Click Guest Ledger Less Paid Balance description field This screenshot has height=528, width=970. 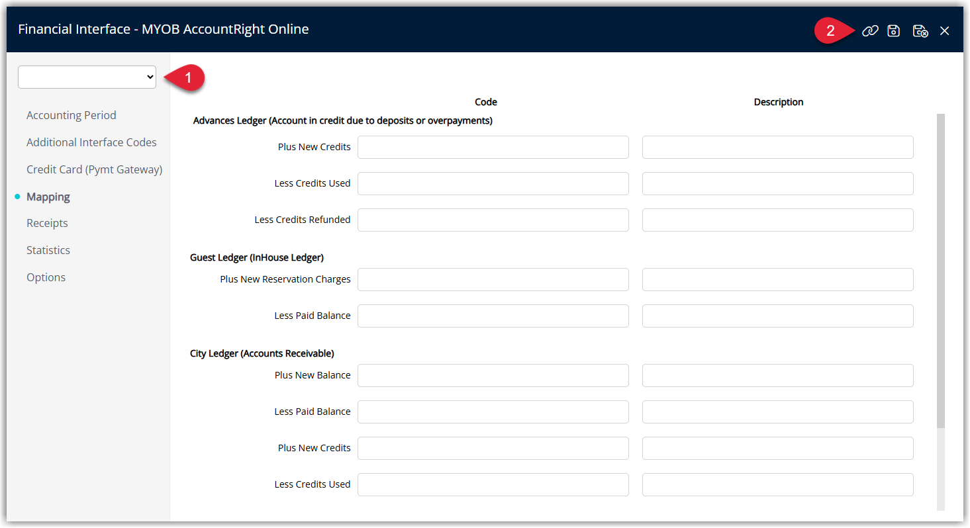click(x=778, y=316)
